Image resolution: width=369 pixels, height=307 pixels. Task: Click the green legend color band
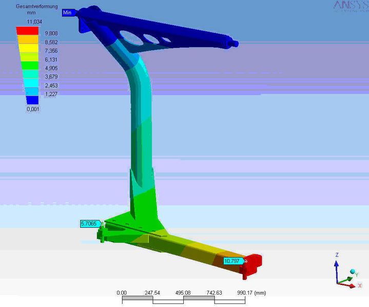tap(30, 65)
